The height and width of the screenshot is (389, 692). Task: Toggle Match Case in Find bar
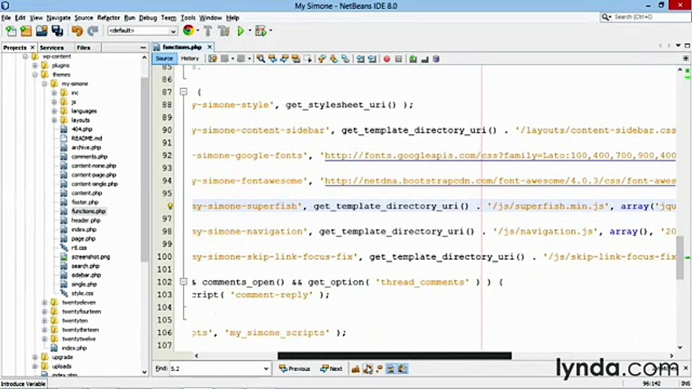point(356,369)
